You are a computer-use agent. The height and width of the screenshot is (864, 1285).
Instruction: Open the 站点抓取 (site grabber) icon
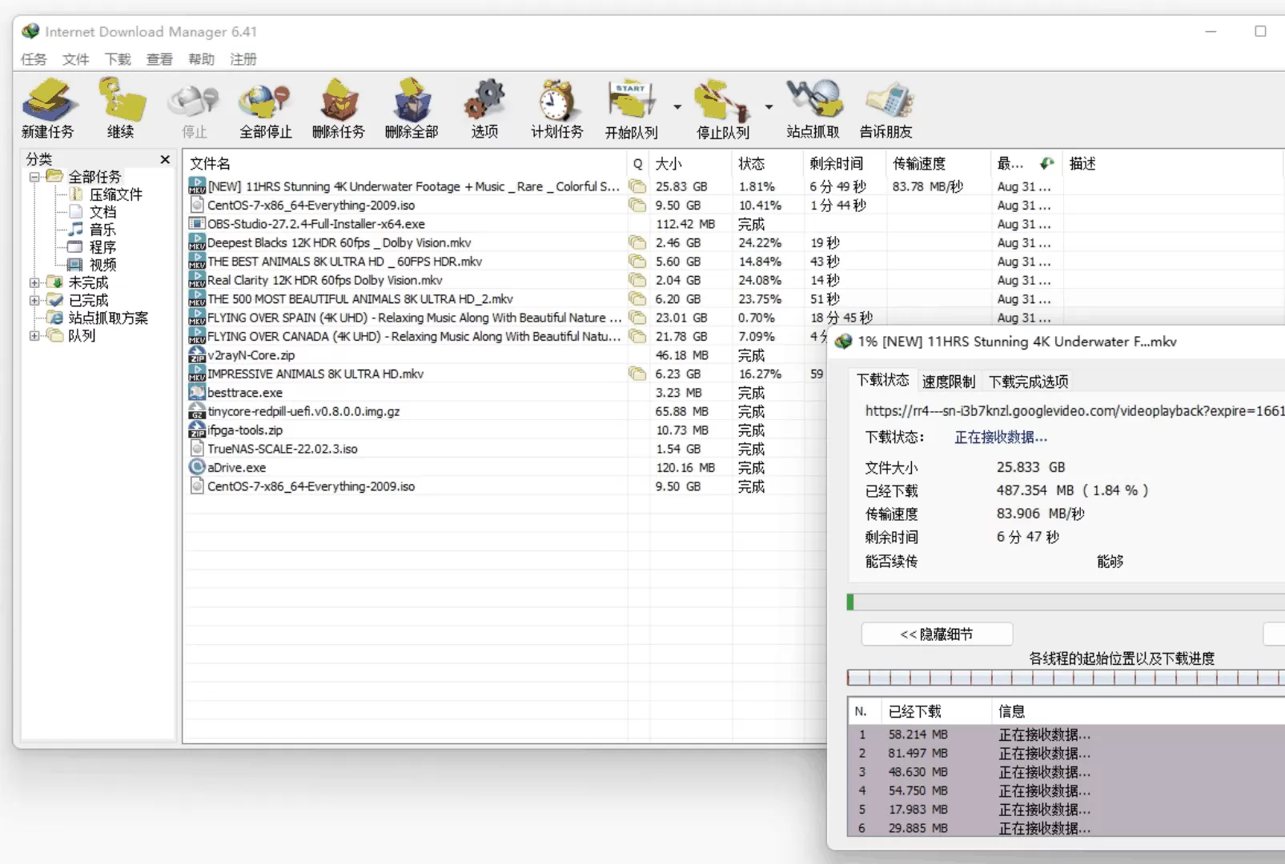813,108
